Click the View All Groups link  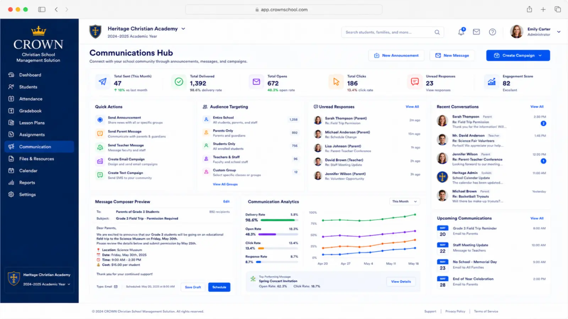[225, 184]
